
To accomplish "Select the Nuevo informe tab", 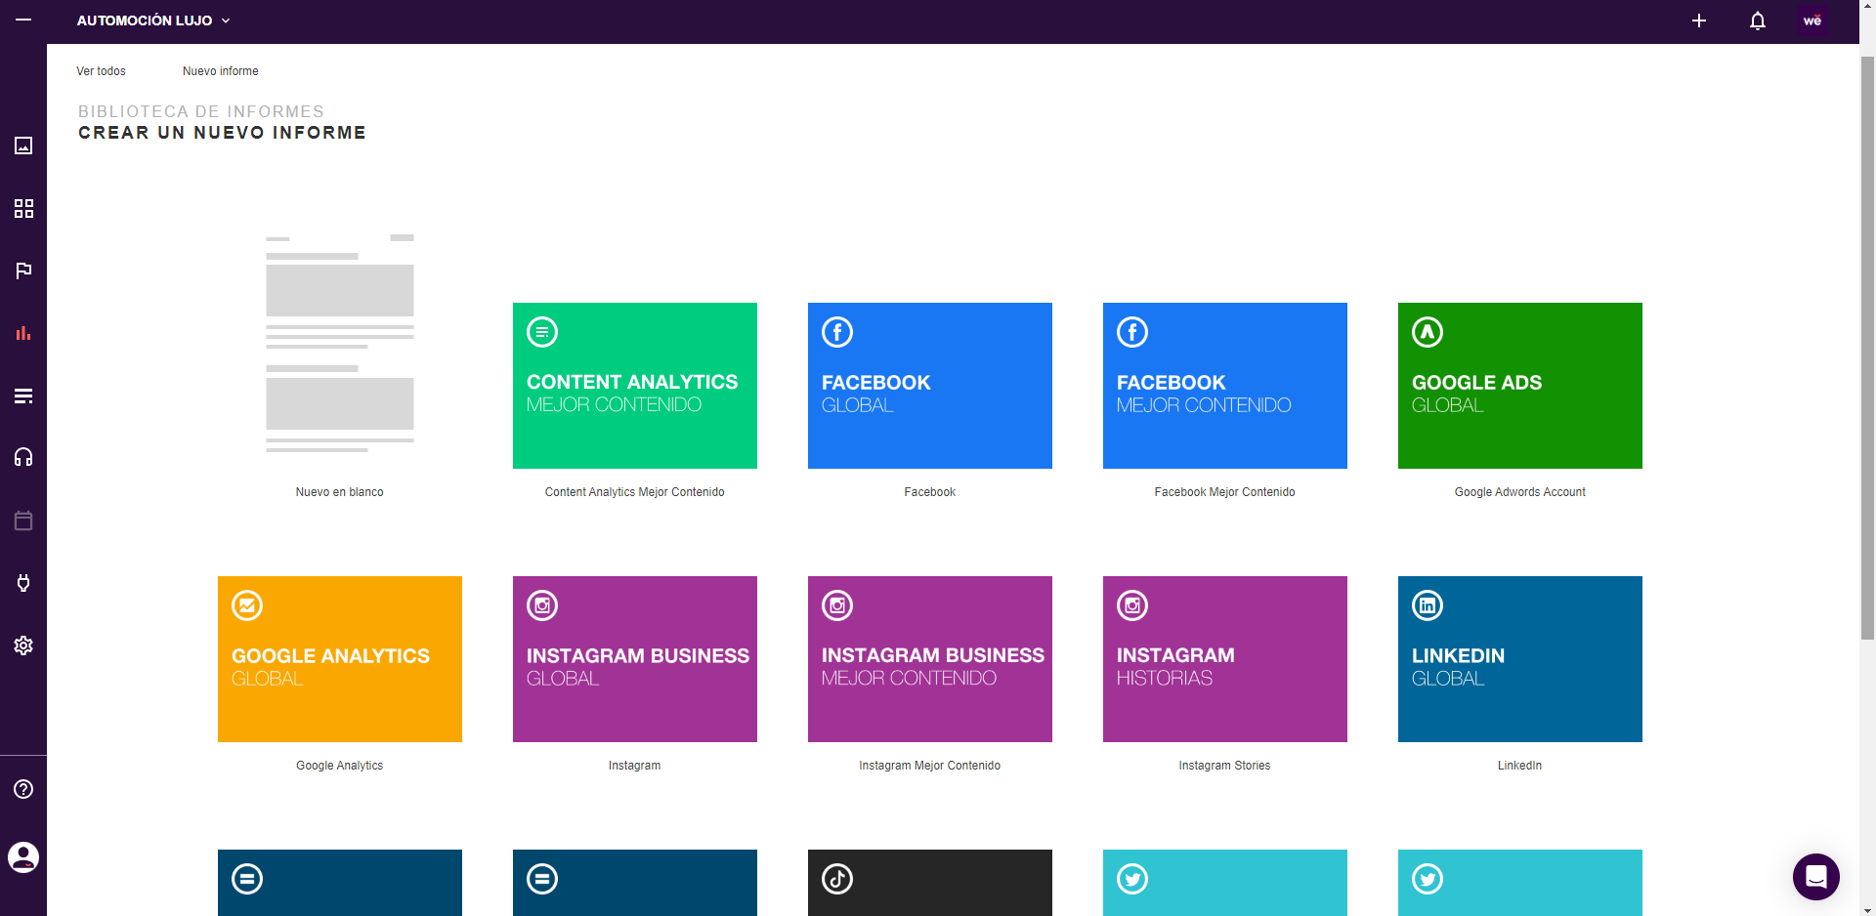I will [220, 70].
